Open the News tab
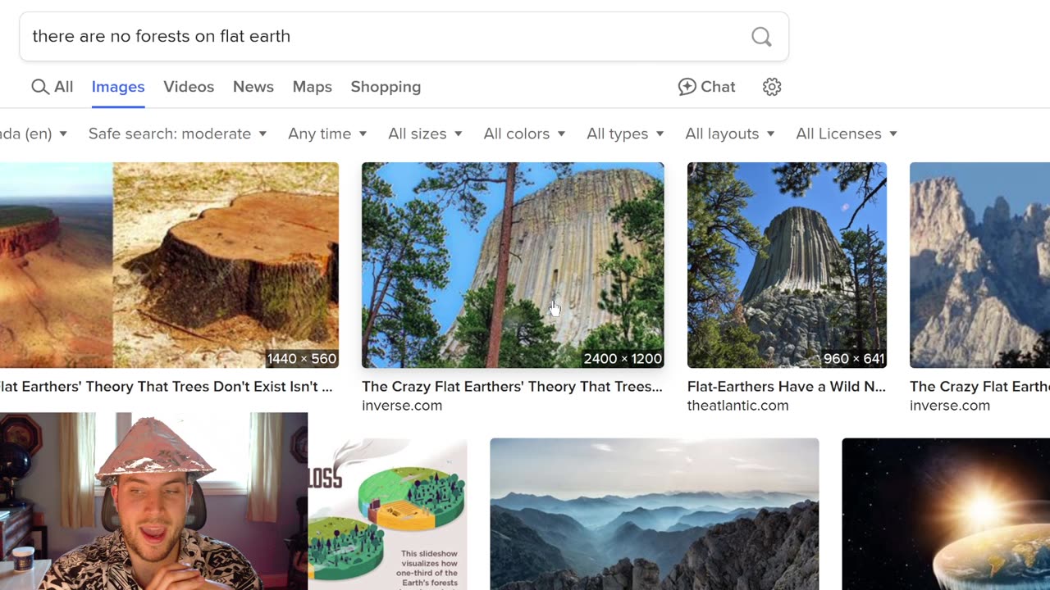Viewport: 1050px width, 590px height. pos(253,87)
